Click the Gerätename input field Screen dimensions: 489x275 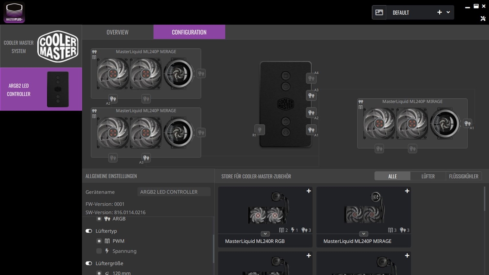(174, 192)
